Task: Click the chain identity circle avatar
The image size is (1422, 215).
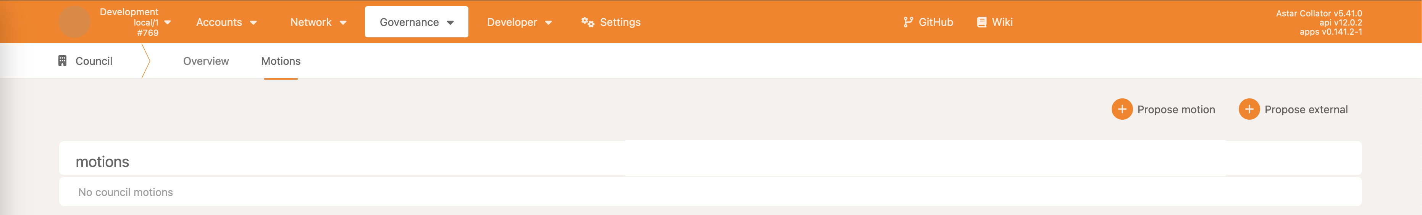Action: [74, 22]
